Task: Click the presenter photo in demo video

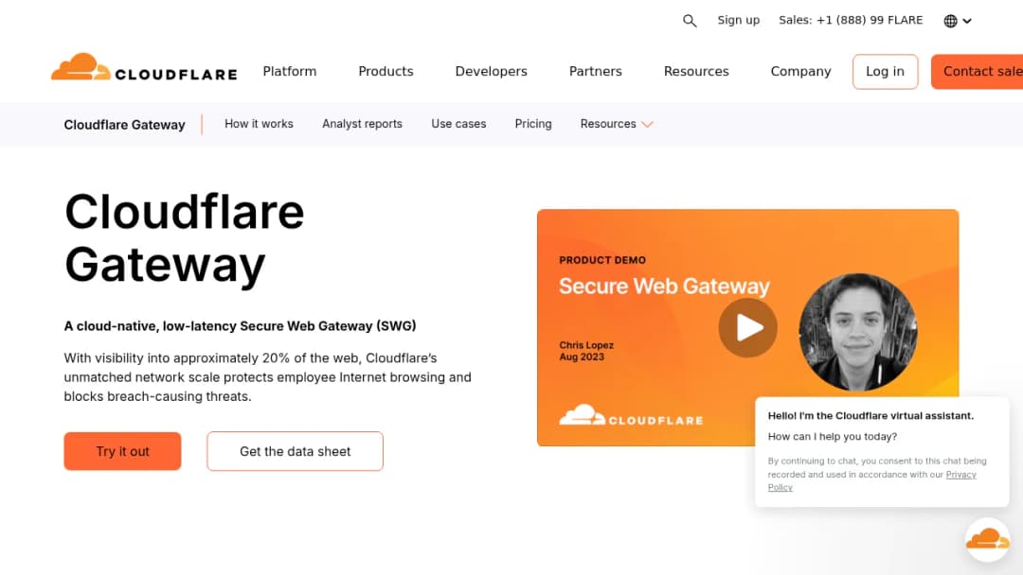Action: pyautogui.click(x=858, y=332)
